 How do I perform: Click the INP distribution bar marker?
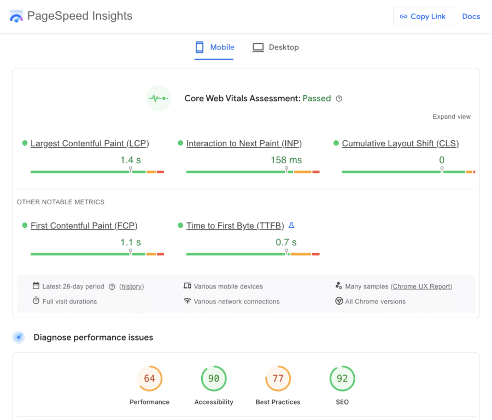click(x=286, y=170)
